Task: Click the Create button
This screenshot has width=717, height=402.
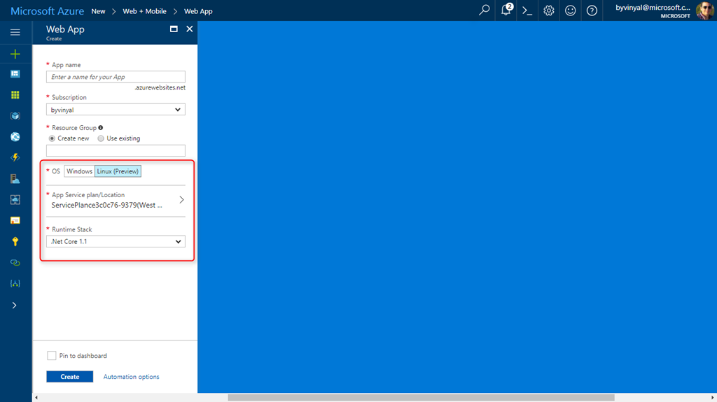Action: [69, 377]
